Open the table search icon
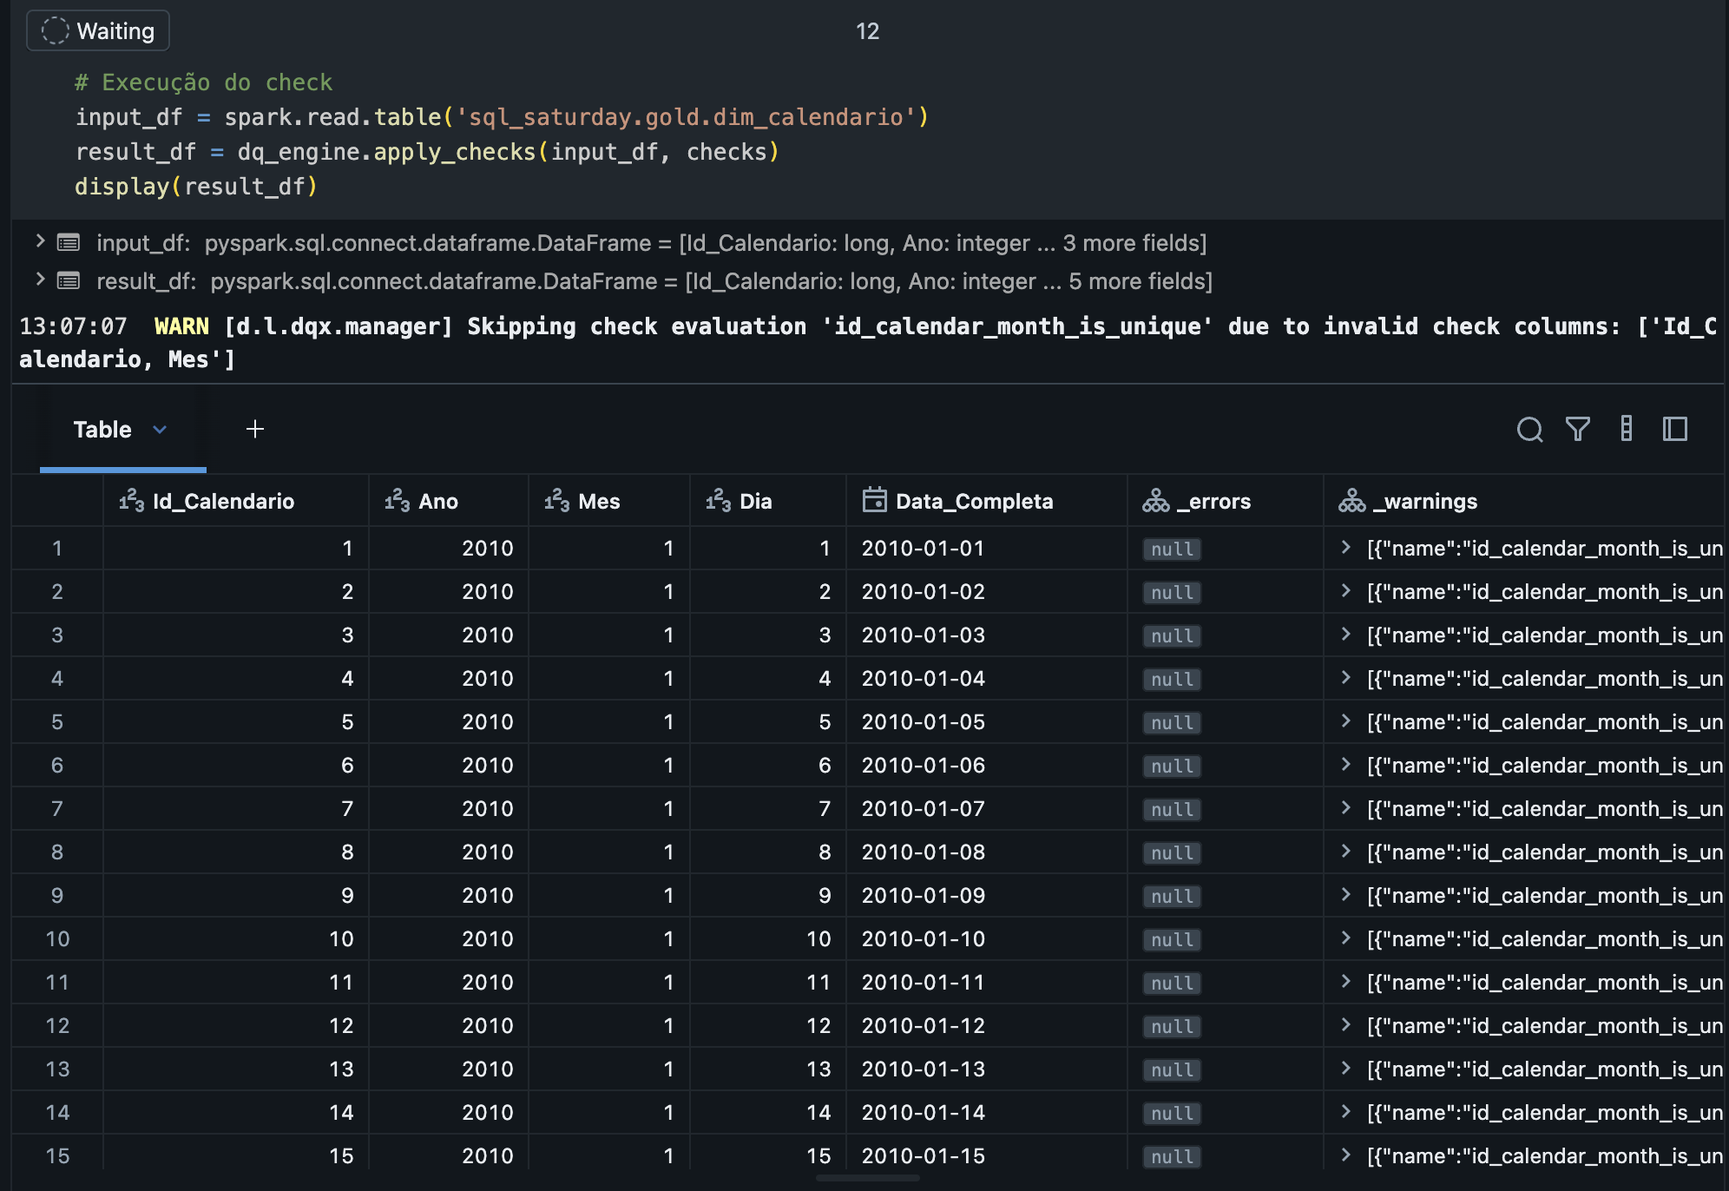Image resolution: width=1729 pixels, height=1191 pixels. click(1529, 430)
